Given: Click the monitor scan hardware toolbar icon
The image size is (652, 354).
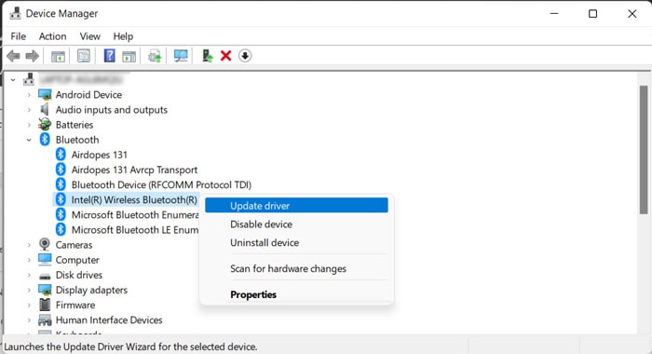Looking at the screenshot, I should click(181, 56).
